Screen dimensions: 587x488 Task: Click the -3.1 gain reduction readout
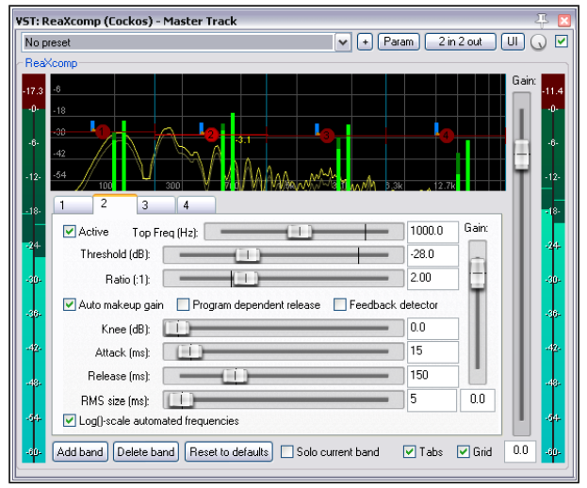(242, 140)
